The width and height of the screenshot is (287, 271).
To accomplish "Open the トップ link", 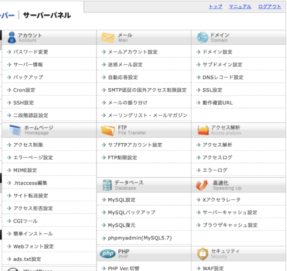I will (215, 7).
